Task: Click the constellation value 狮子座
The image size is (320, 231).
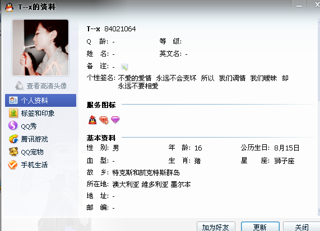Action: pos(284,161)
